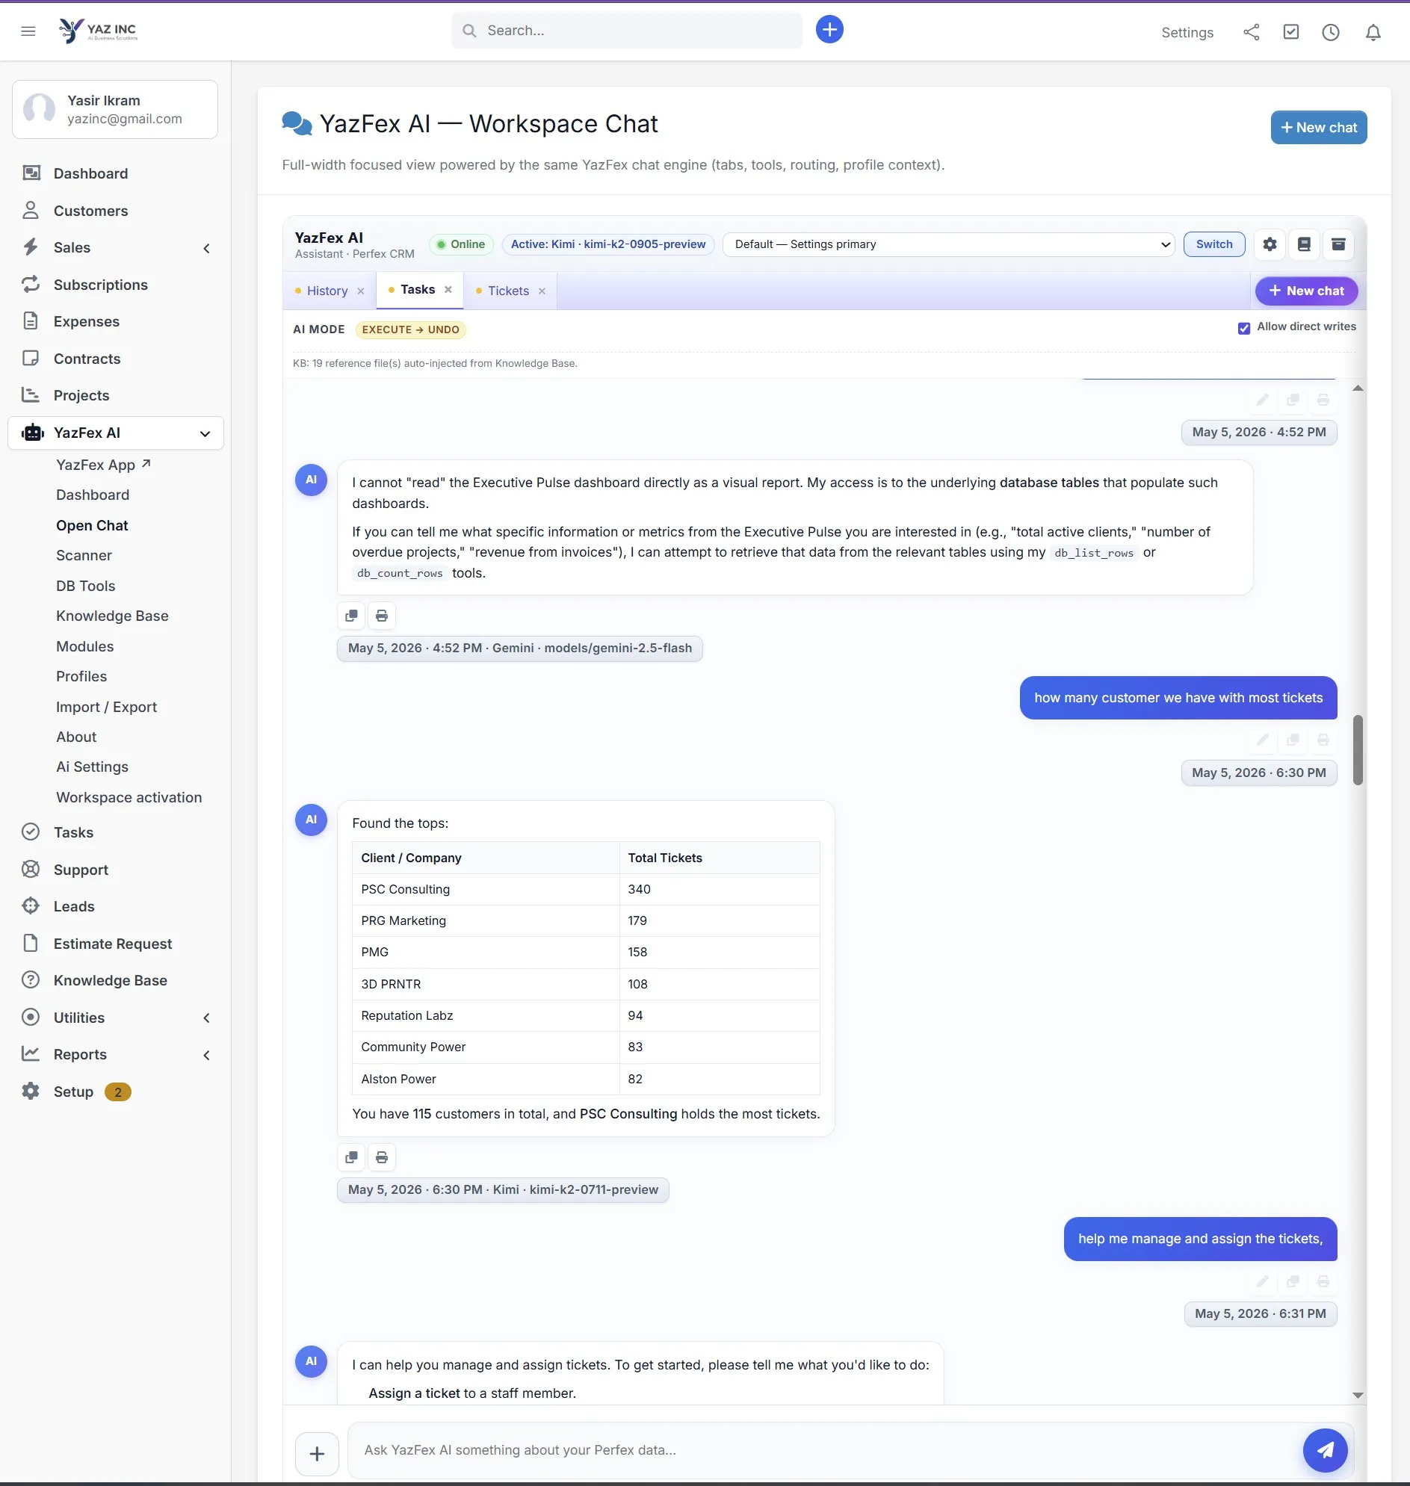This screenshot has height=1486, width=1410.
Task: Click the book icon beside Switch
Action: click(x=1304, y=244)
